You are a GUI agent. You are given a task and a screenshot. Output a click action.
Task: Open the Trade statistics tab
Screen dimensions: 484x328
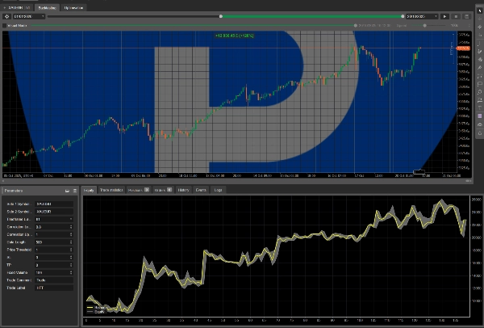click(x=111, y=190)
